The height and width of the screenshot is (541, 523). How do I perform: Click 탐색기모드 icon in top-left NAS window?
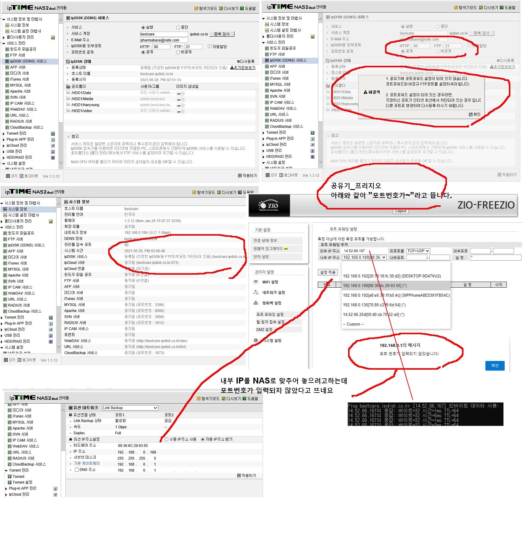pos(196,8)
